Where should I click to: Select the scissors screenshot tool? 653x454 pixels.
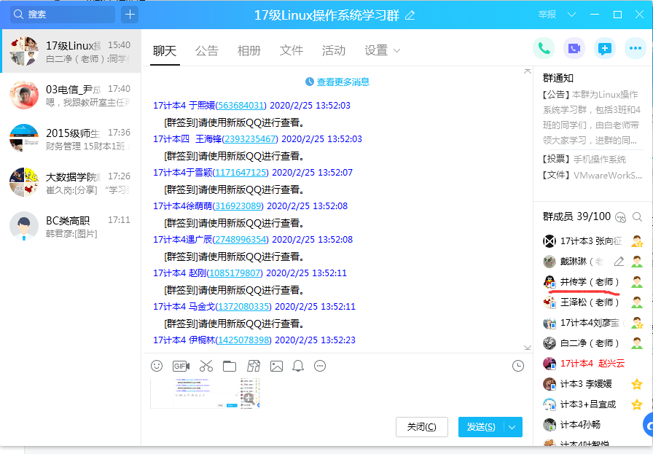[x=206, y=366]
